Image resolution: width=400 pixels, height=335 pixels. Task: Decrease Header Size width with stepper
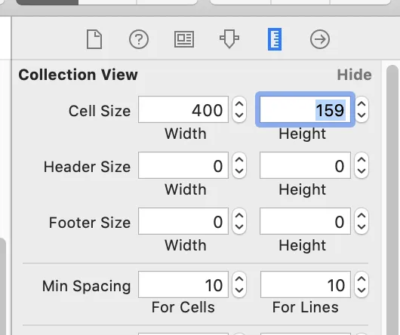tap(239, 171)
